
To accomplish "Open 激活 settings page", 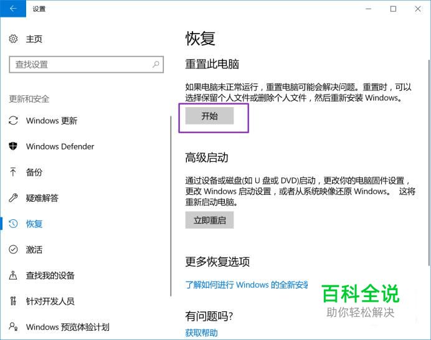I will [x=34, y=250].
